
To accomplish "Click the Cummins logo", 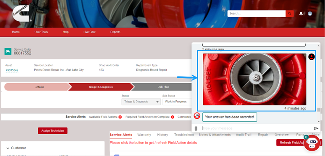I will pyautogui.click(x=21, y=13).
